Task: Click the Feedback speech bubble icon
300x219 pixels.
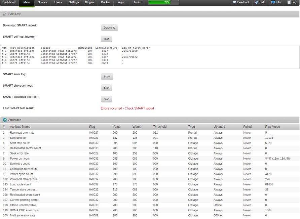Action: coord(234,2)
